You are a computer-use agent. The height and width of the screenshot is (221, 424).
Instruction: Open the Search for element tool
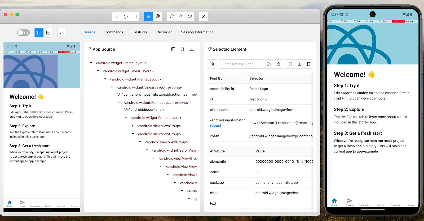click(181, 16)
